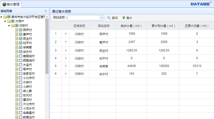214x119 pixels.
Task: Toggle the 行政村 group tri-state checkbox
Action: pos(17,25)
